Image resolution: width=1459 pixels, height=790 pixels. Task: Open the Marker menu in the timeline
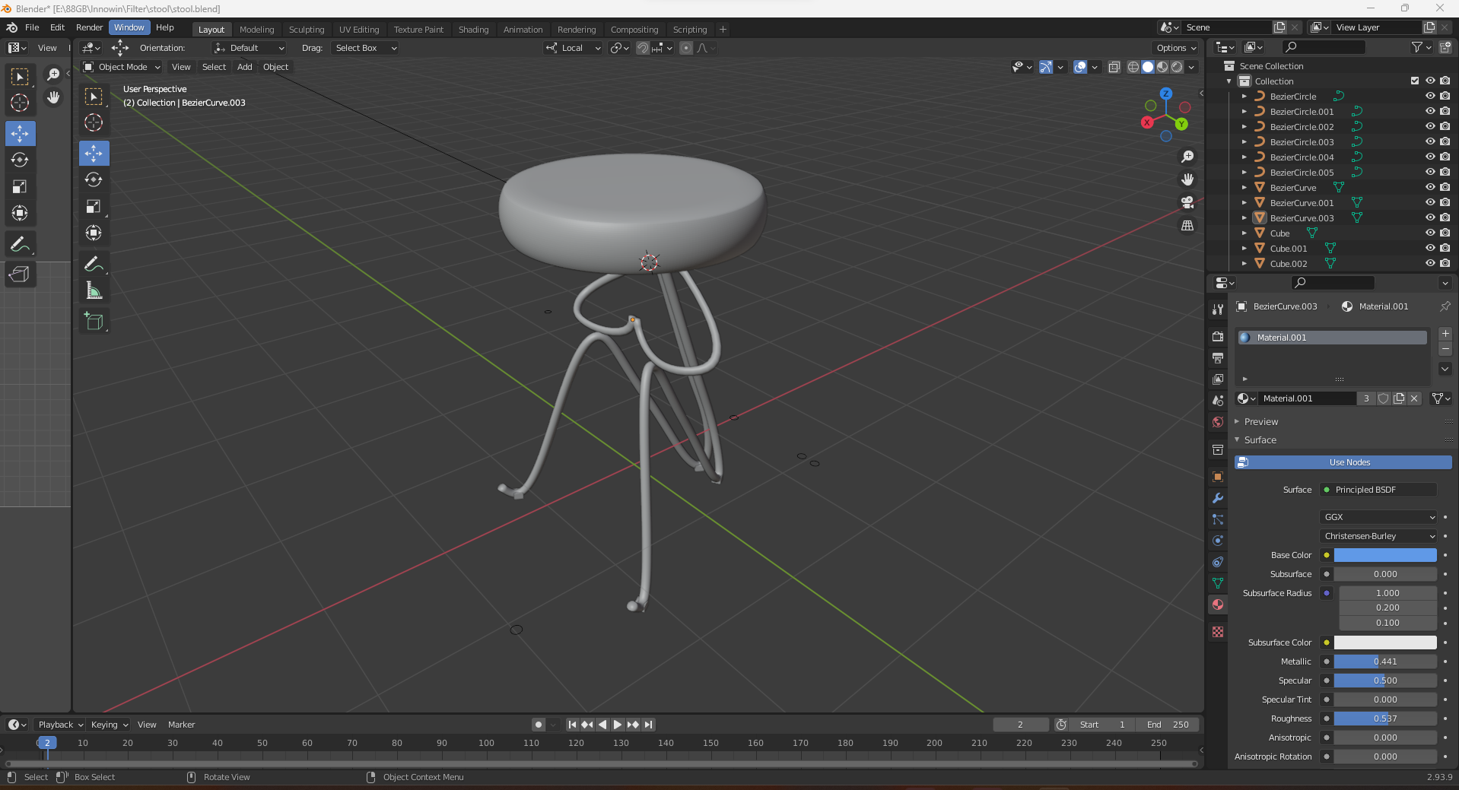click(x=181, y=725)
